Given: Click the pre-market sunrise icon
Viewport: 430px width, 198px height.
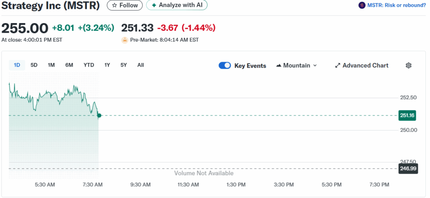Looking at the screenshot, I should (125, 40).
